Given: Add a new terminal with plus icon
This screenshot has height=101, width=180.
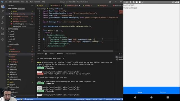Looking at the screenshot, I should (x=120, y=54).
